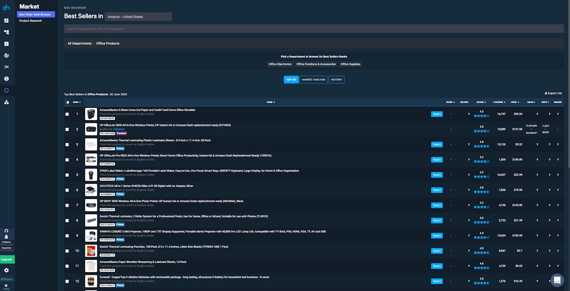
Task: Open AmazonBasics shredder product thumbnail
Action: (x=91, y=114)
